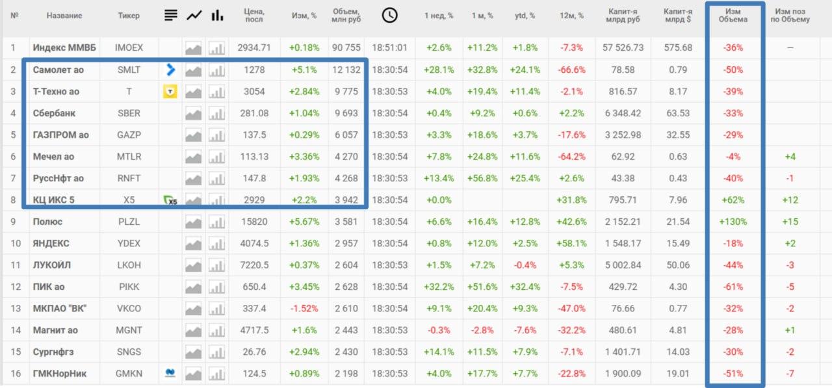Click the ГМКНорНик blue logo icon
832x388 pixels.
click(170, 373)
